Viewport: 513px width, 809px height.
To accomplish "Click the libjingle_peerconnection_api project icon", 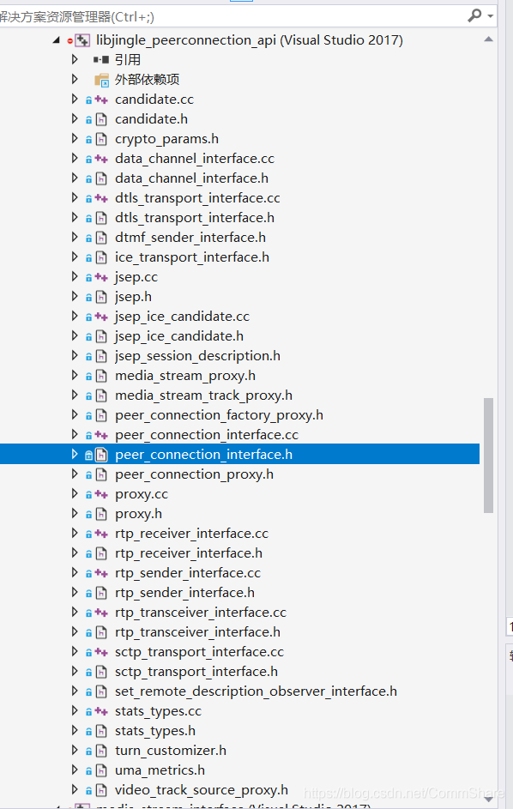I will (82, 40).
